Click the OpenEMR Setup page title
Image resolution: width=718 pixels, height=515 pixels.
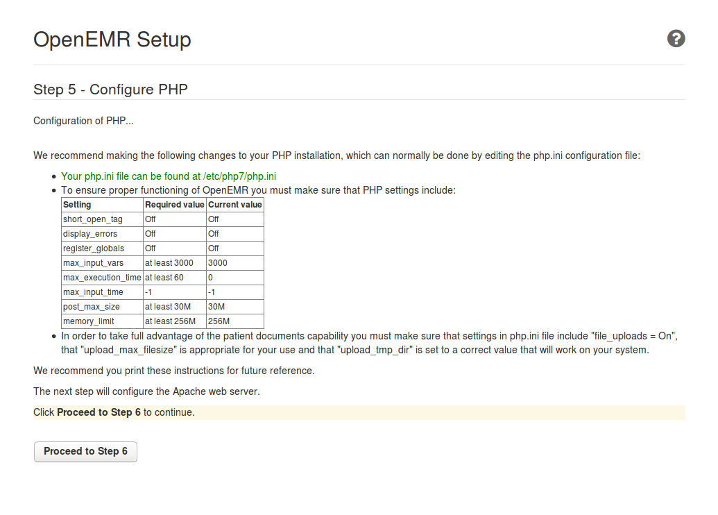pos(112,40)
